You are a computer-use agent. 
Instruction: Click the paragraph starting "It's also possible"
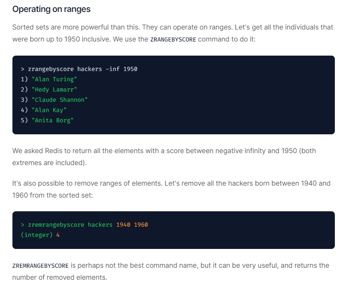tap(171, 189)
